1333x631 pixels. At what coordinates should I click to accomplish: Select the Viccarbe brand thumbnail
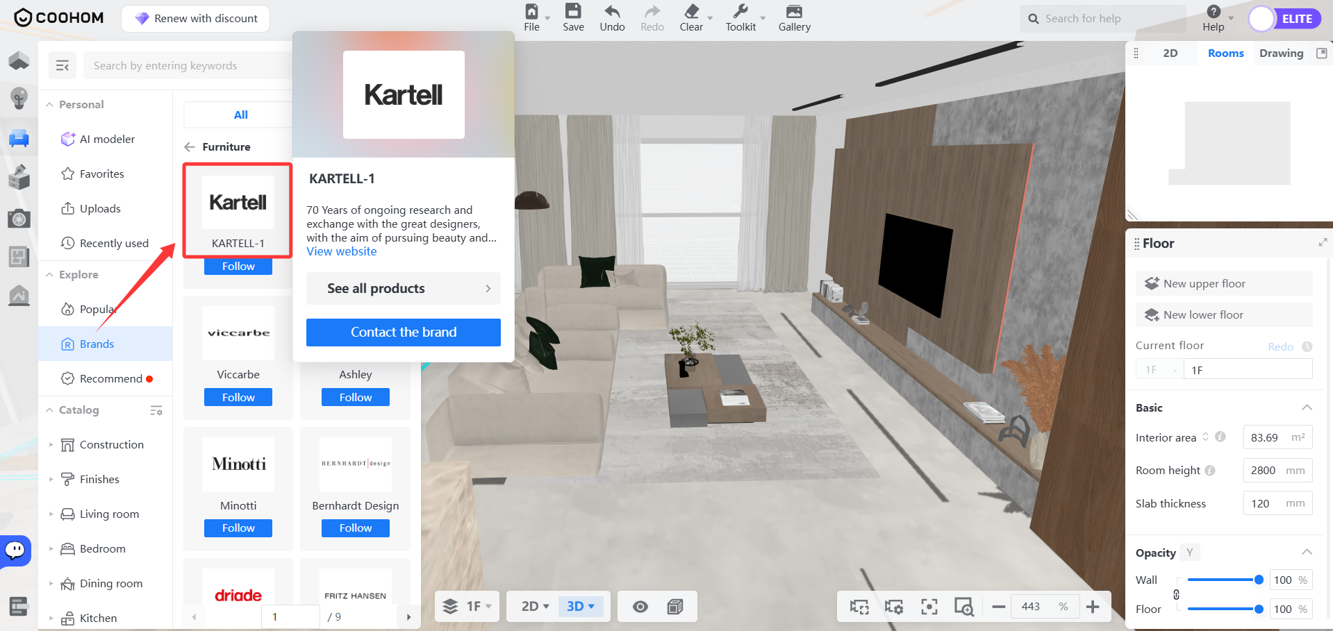(238, 333)
